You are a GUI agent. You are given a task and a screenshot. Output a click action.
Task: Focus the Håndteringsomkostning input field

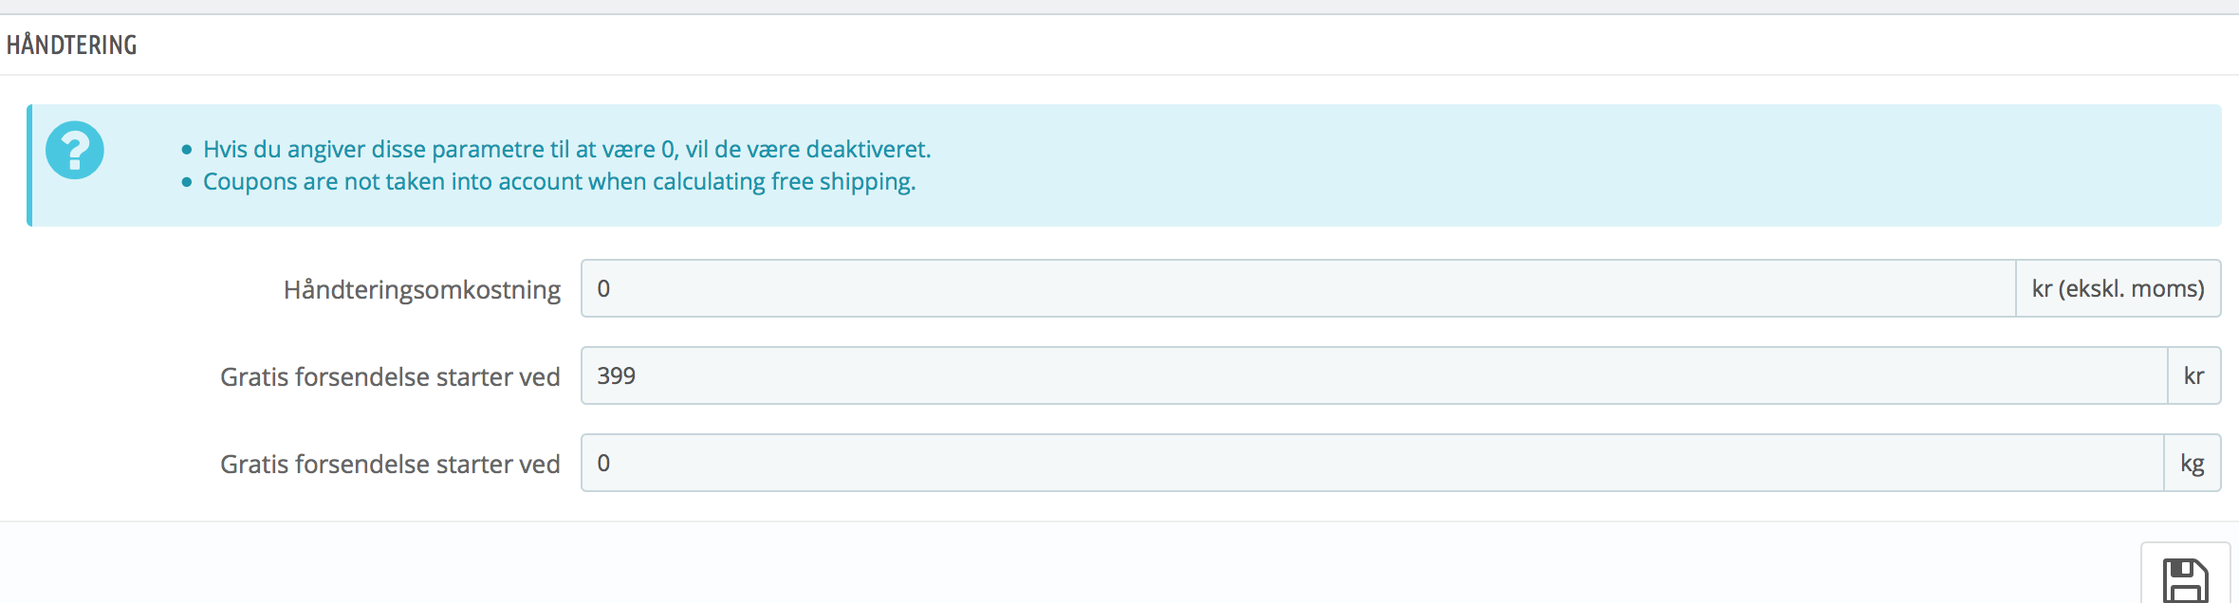coord(1298,288)
